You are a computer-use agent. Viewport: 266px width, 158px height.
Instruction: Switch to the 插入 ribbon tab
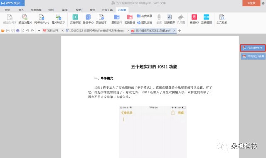click(x=21, y=10)
